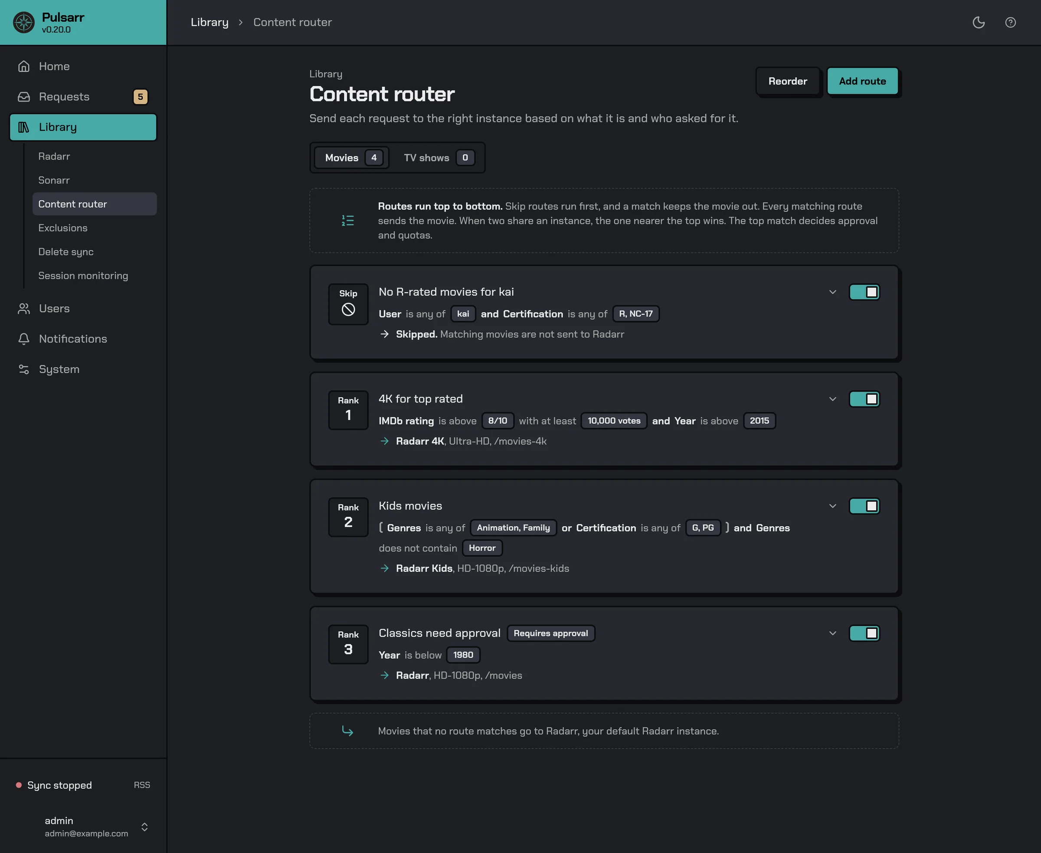Switch to the Movies tab

(352, 158)
